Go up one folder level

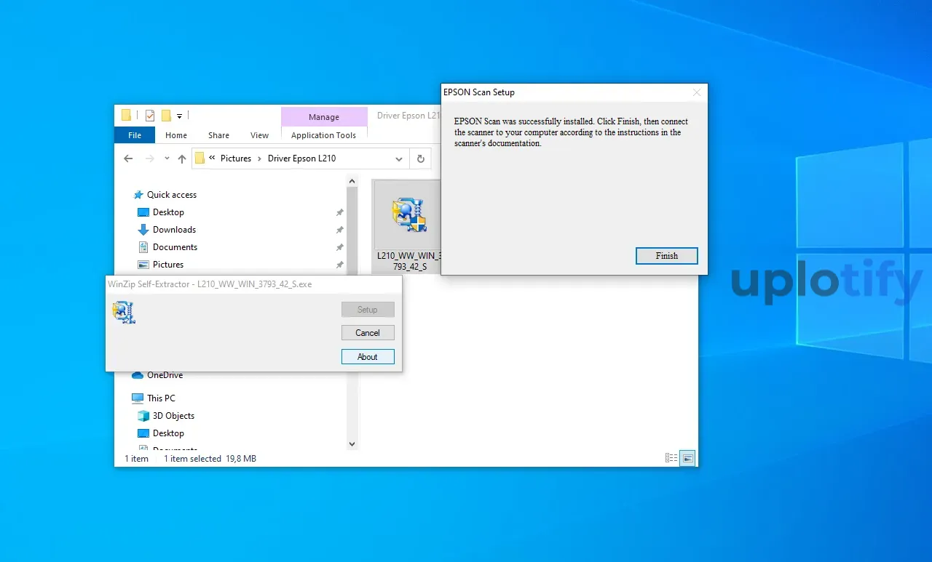[182, 158]
